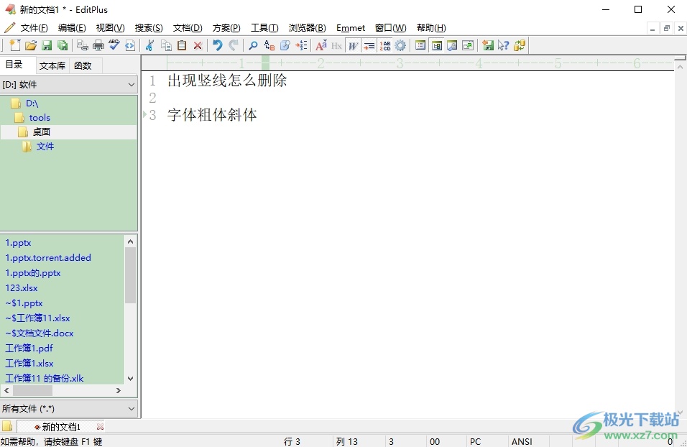Screen dimensions: 687x447
Task: Click the Redo arrow icon
Action: pyautogui.click(x=234, y=45)
